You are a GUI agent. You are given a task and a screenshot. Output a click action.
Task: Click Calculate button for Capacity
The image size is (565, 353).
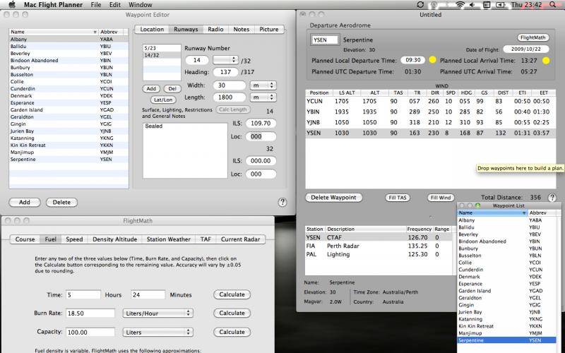pyautogui.click(x=232, y=332)
